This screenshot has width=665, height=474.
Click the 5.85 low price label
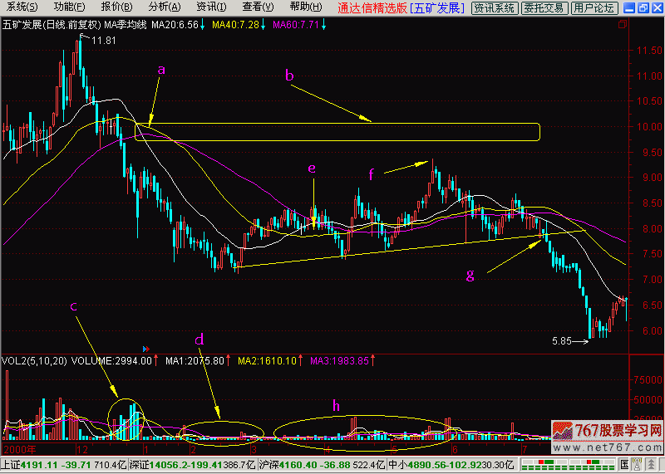tap(562, 341)
